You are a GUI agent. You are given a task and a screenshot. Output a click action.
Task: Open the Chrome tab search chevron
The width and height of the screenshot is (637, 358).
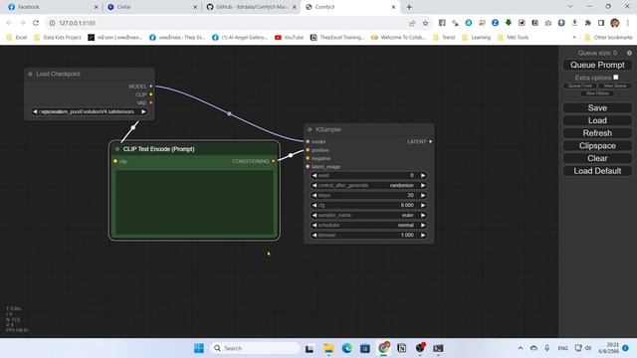point(570,7)
